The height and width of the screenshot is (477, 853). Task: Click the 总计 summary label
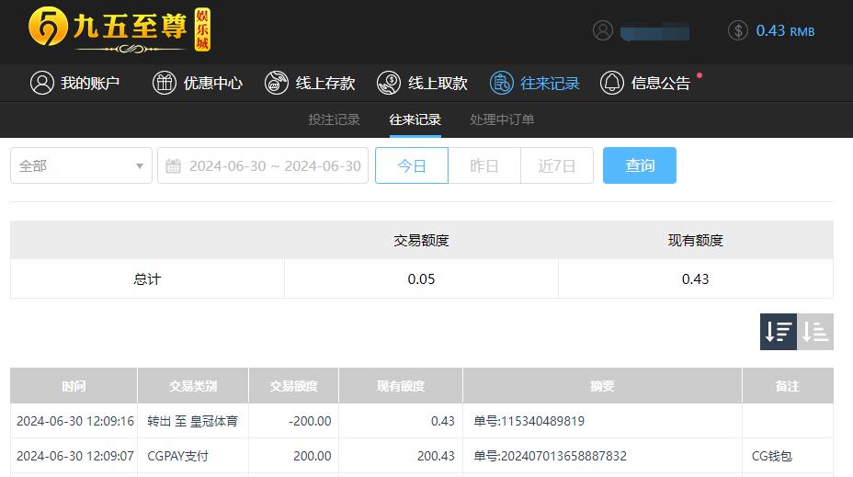(147, 279)
